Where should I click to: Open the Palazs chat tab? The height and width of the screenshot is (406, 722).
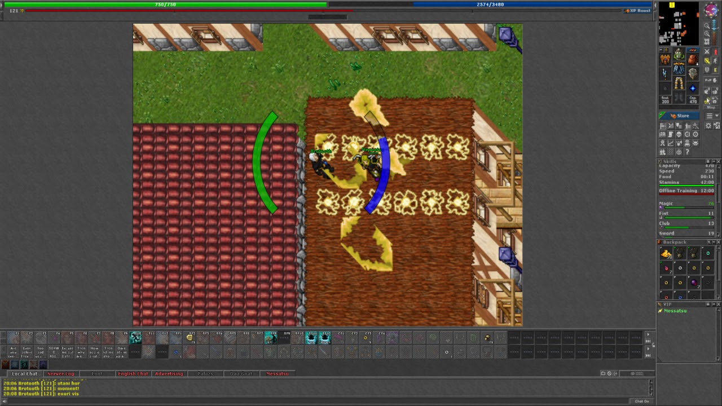(205, 374)
